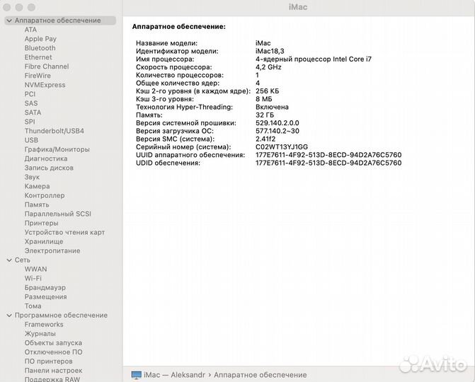Select Графика/Мониторы in the sidebar

tap(57, 149)
